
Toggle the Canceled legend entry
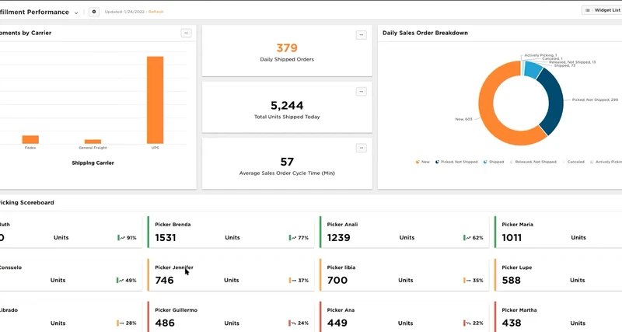click(573, 162)
